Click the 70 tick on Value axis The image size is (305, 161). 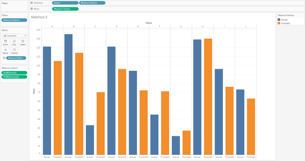[39, 92]
